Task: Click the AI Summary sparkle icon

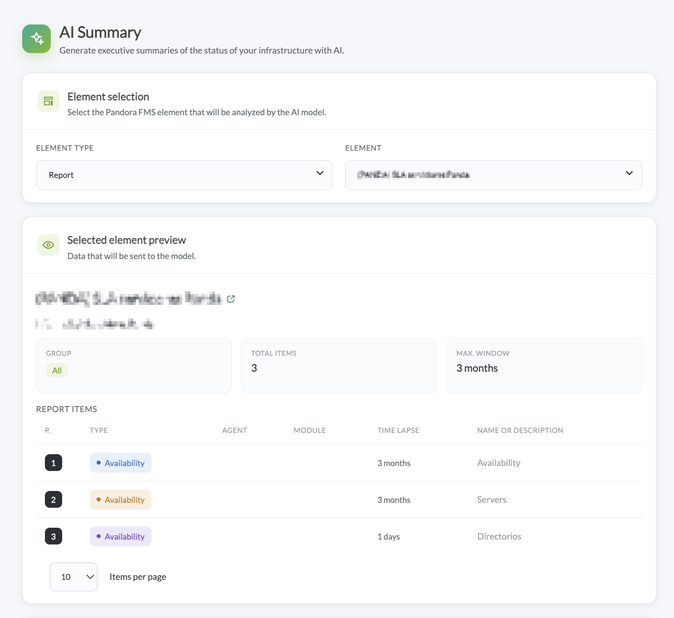Action: 37,39
